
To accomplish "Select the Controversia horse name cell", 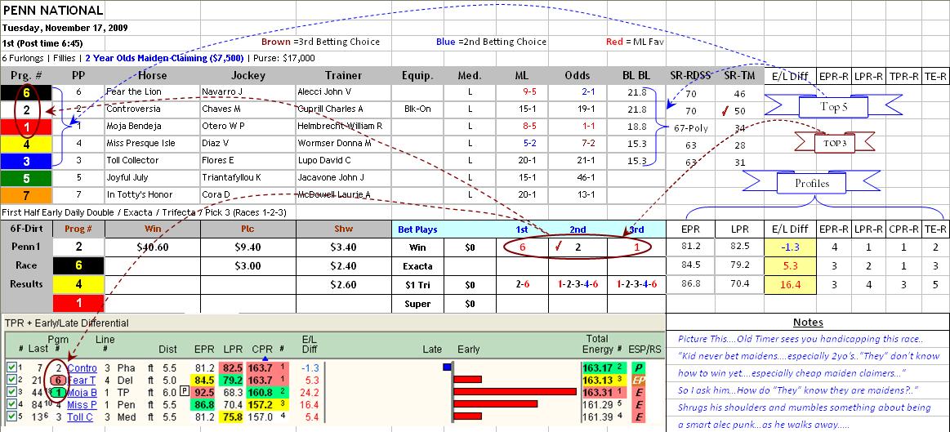I will pos(152,109).
